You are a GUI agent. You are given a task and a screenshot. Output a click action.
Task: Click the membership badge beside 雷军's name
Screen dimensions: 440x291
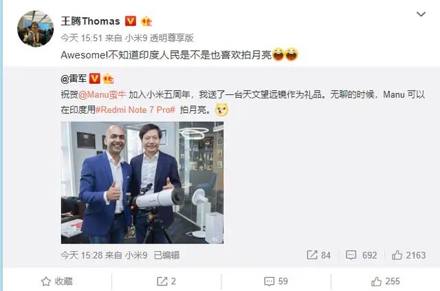109,78
